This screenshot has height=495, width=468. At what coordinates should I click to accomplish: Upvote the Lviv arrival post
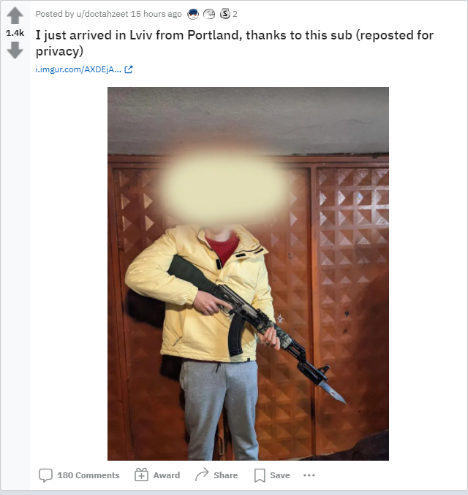point(15,16)
